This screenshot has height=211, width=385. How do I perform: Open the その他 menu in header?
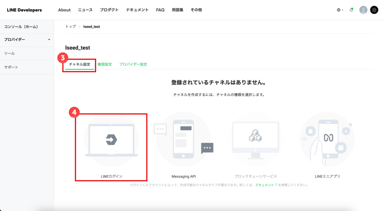[x=196, y=10]
